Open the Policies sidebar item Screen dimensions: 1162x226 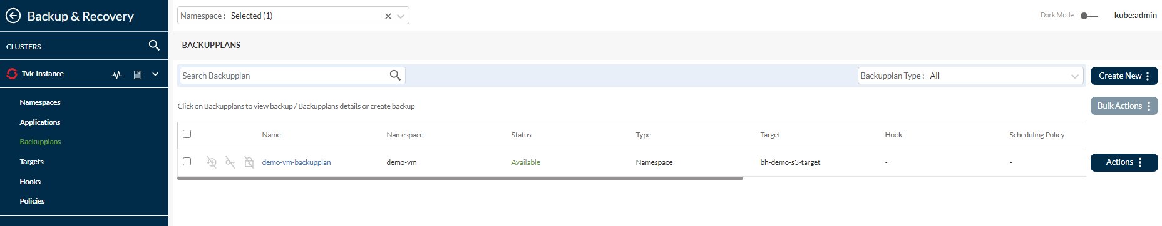click(x=32, y=201)
